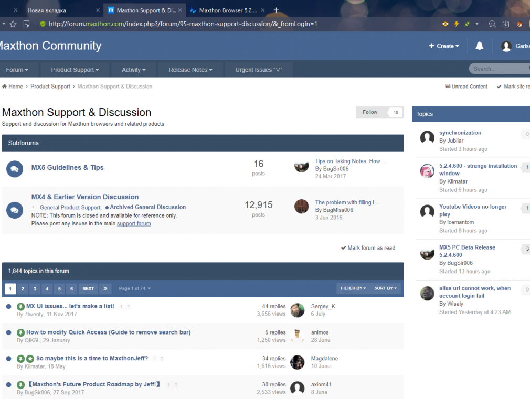This screenshot has height=399, width=530.
Task: Click the green shield security icon
Action: click(43, 24)
